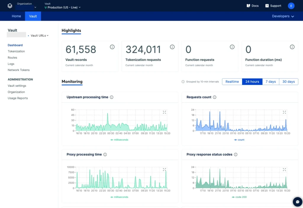Open Tokenization in the sidebar
The height and width of the screenshot is (208, 303).
pos(16,51)
